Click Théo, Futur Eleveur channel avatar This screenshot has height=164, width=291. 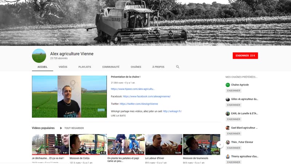(228, 142)
